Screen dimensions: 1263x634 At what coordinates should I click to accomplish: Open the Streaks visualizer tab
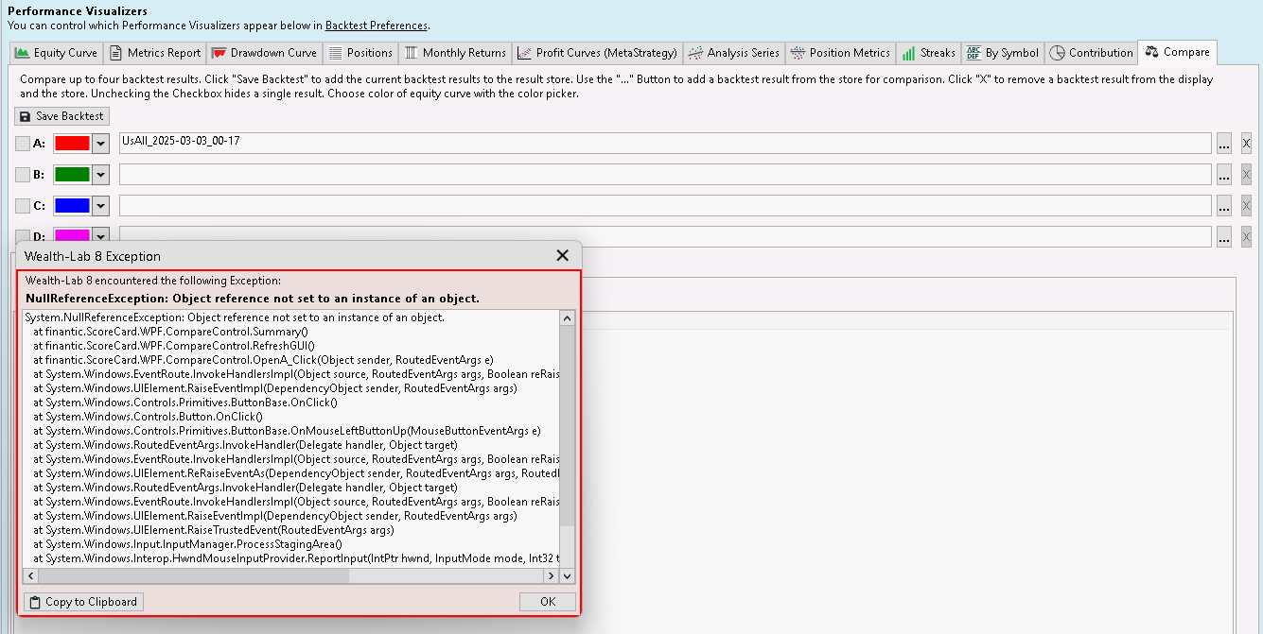pos(928,53)
